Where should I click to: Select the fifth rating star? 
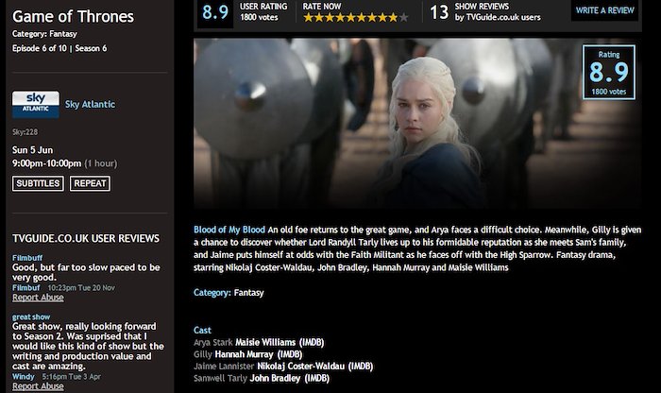click(x=350, y=18)
